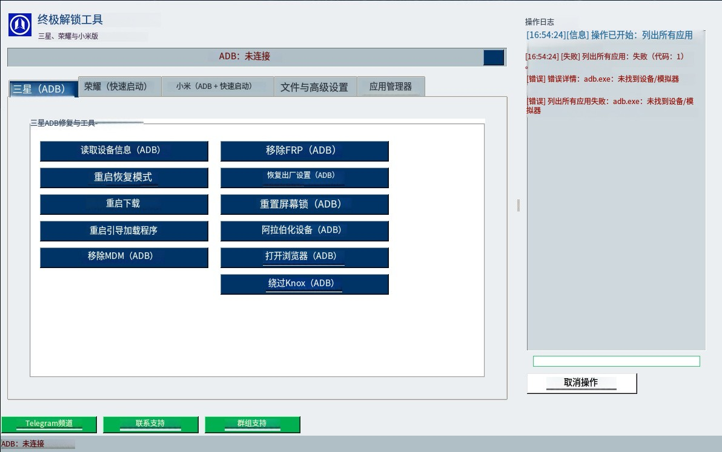
Task: Start 重启下载 mode
Action: coord(124,204)
